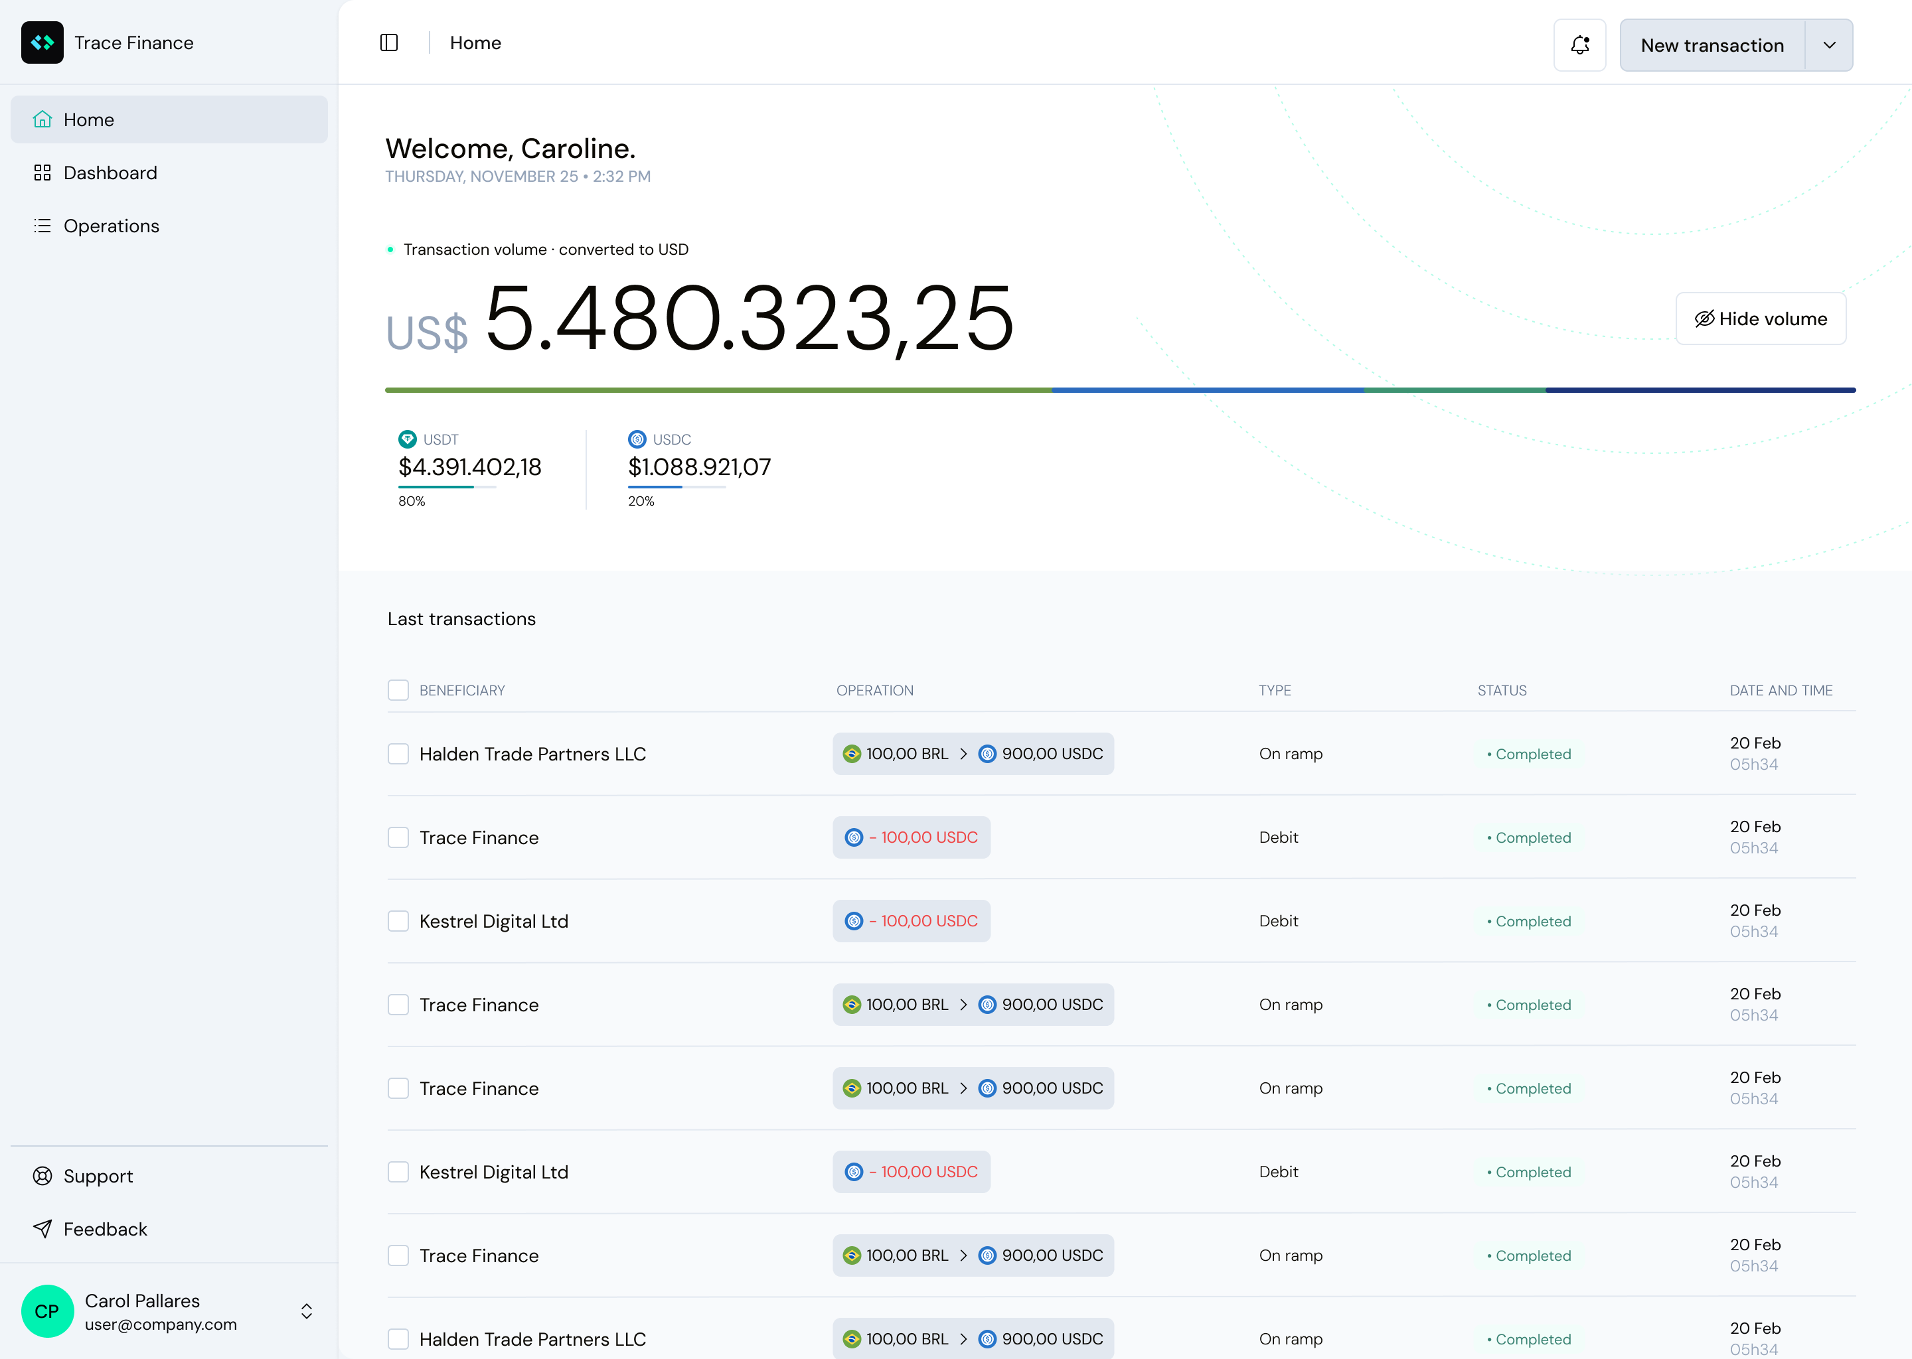Click the New transaction button
Image resolution: width=1912 pixels, height=1359 pixels.
point(1712,45)
